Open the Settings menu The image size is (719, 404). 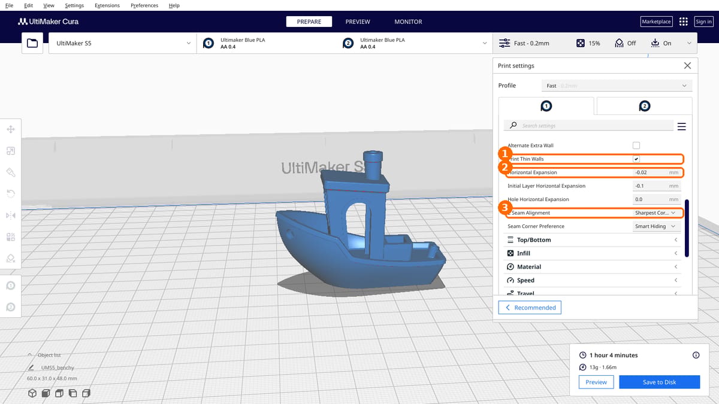click(74, 5)
